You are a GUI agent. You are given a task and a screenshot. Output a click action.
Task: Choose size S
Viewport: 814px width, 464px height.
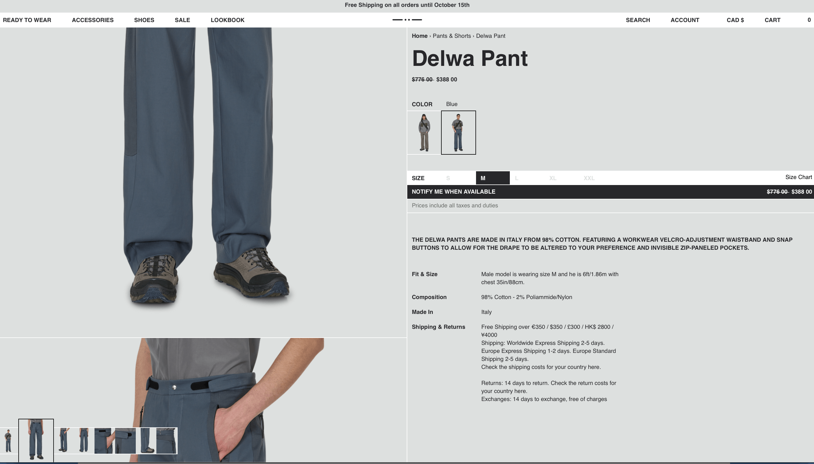(448, 178)
